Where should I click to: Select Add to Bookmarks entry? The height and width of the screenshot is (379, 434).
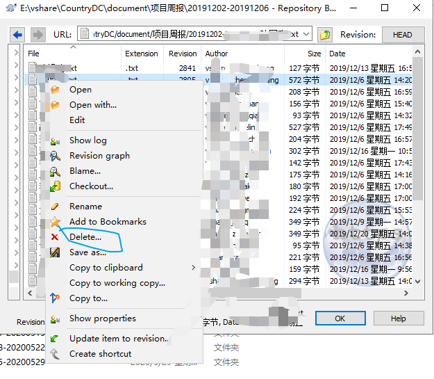(x=108, y=222)
